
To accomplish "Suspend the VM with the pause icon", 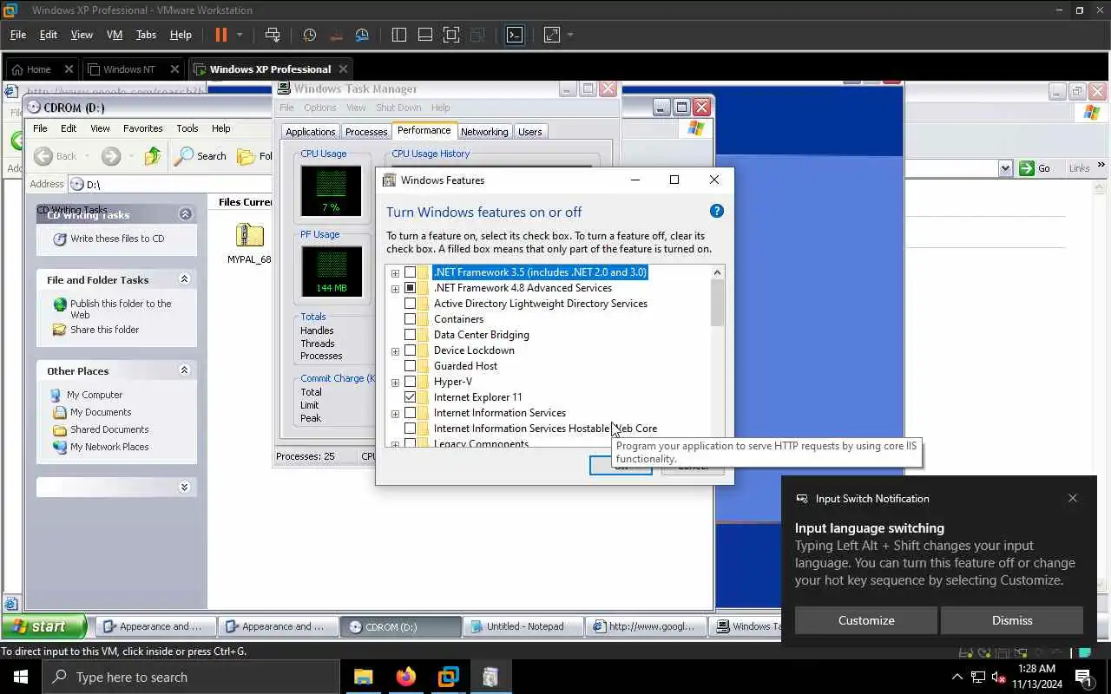I will click(220, 35).
